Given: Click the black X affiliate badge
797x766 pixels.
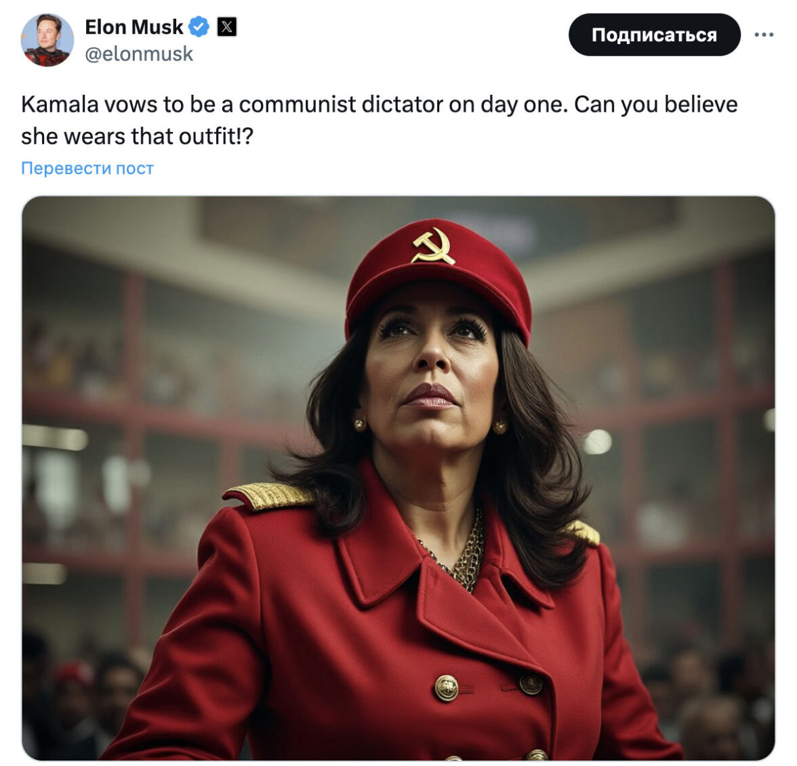Looking at the screenshot, I should 226,27.
